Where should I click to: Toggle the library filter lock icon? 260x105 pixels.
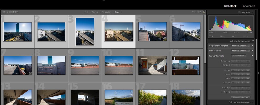click(204, 12)
